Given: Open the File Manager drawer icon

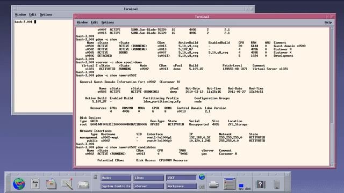Looking at the screenshot, I should pos(51,184).
